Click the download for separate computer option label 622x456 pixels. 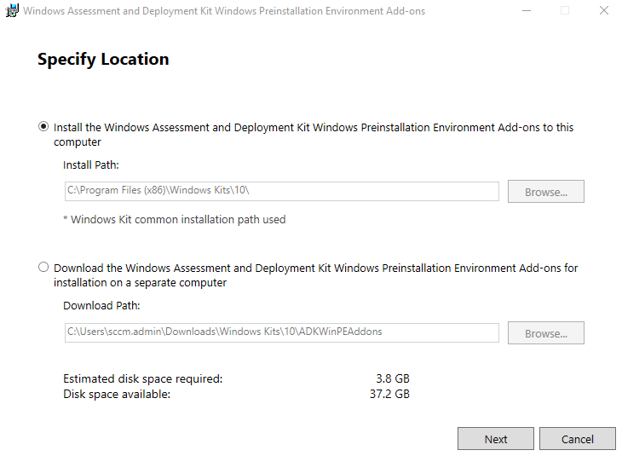coord(315,268)
